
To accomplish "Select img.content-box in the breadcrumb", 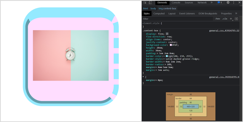I will [167, 9].
